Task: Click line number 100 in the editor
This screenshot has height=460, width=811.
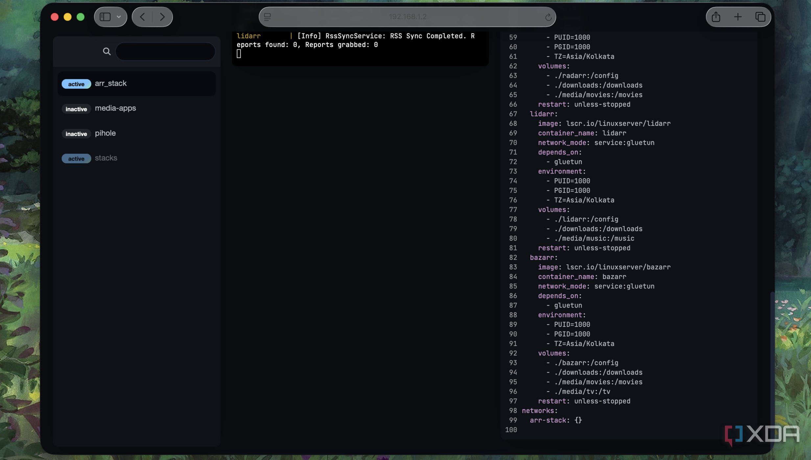Action: click(x=511, y=430)
